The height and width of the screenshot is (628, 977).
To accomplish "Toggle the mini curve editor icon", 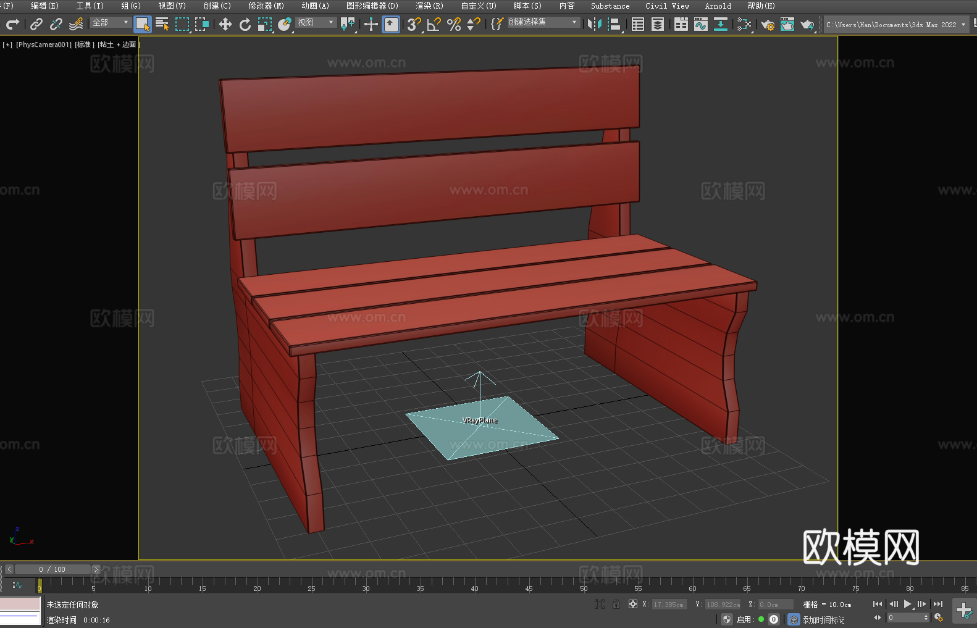I will coord(17,585).
